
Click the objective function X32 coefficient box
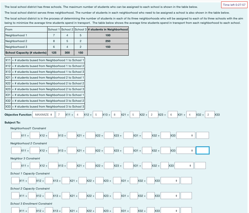click(x=191, y=114)
